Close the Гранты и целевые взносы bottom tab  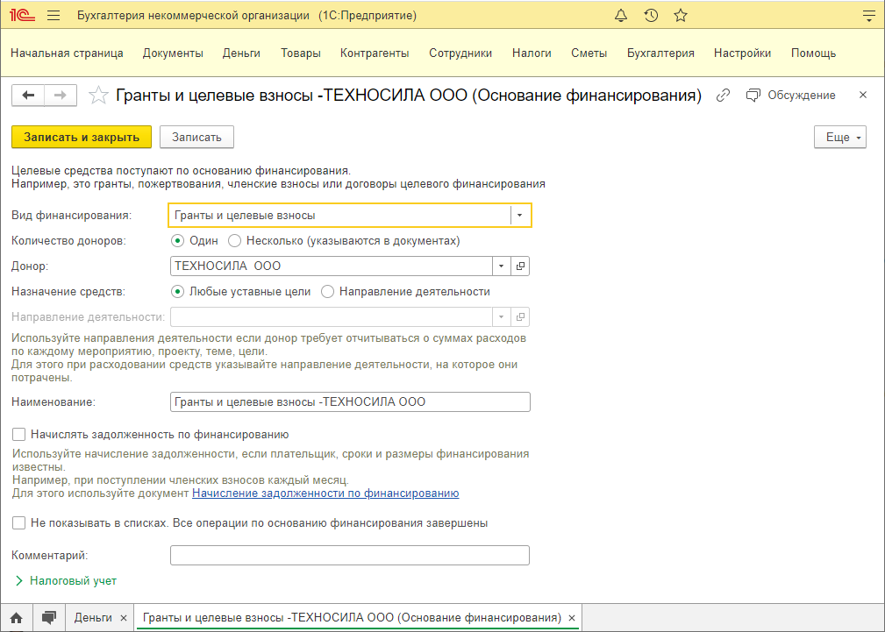572,618
